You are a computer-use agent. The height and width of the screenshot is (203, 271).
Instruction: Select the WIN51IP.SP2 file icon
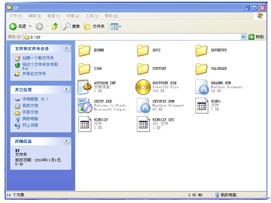coord(143,124)
